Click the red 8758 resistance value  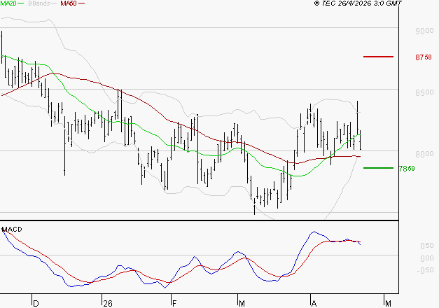tap(424, 57)
